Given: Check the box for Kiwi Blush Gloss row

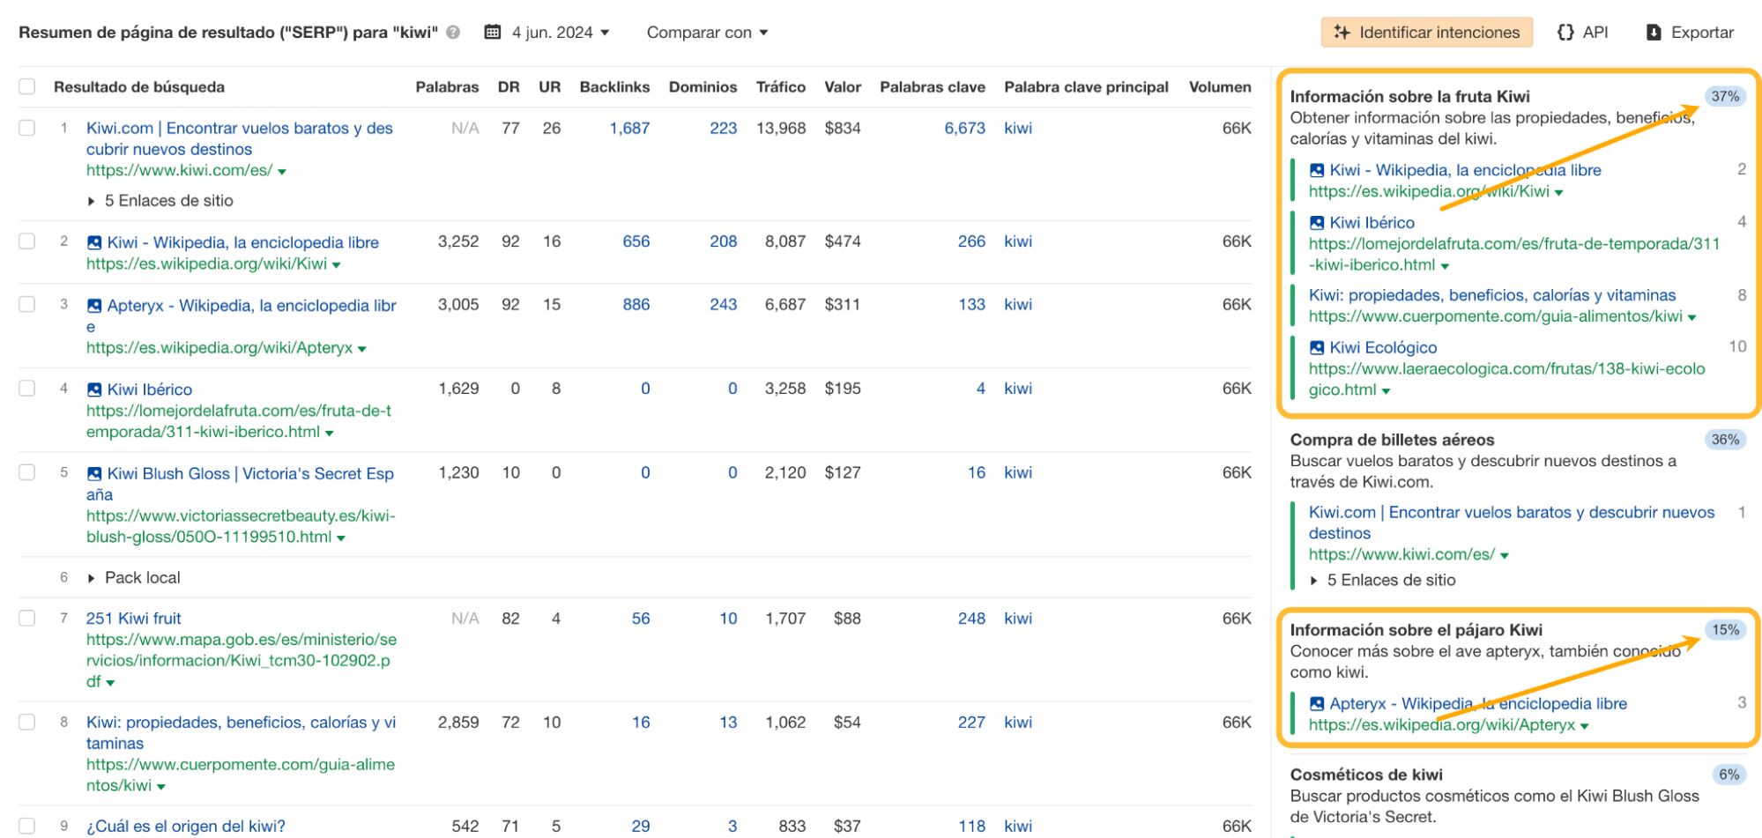Looking at the screenshot, I should pyautogui.click(x=27, y=472).
